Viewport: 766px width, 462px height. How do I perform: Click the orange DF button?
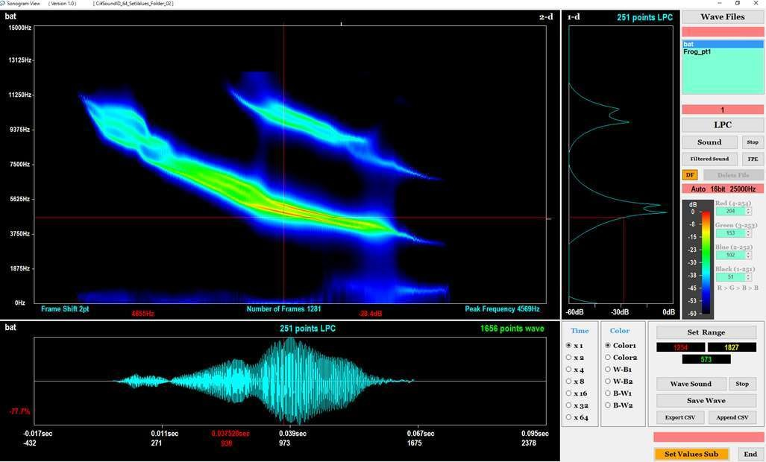(690, 175)
